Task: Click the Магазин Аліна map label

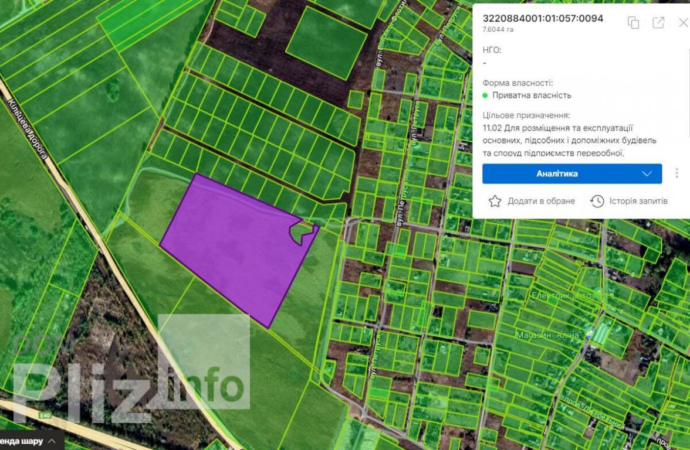Action: pyautogui.click(x=549, y=335)
